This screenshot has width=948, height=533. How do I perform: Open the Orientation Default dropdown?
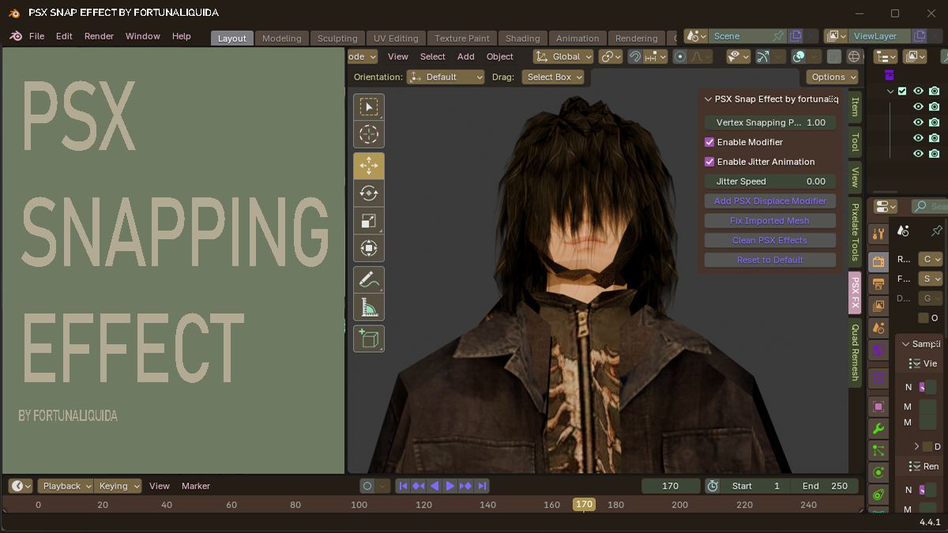[446, 77]
